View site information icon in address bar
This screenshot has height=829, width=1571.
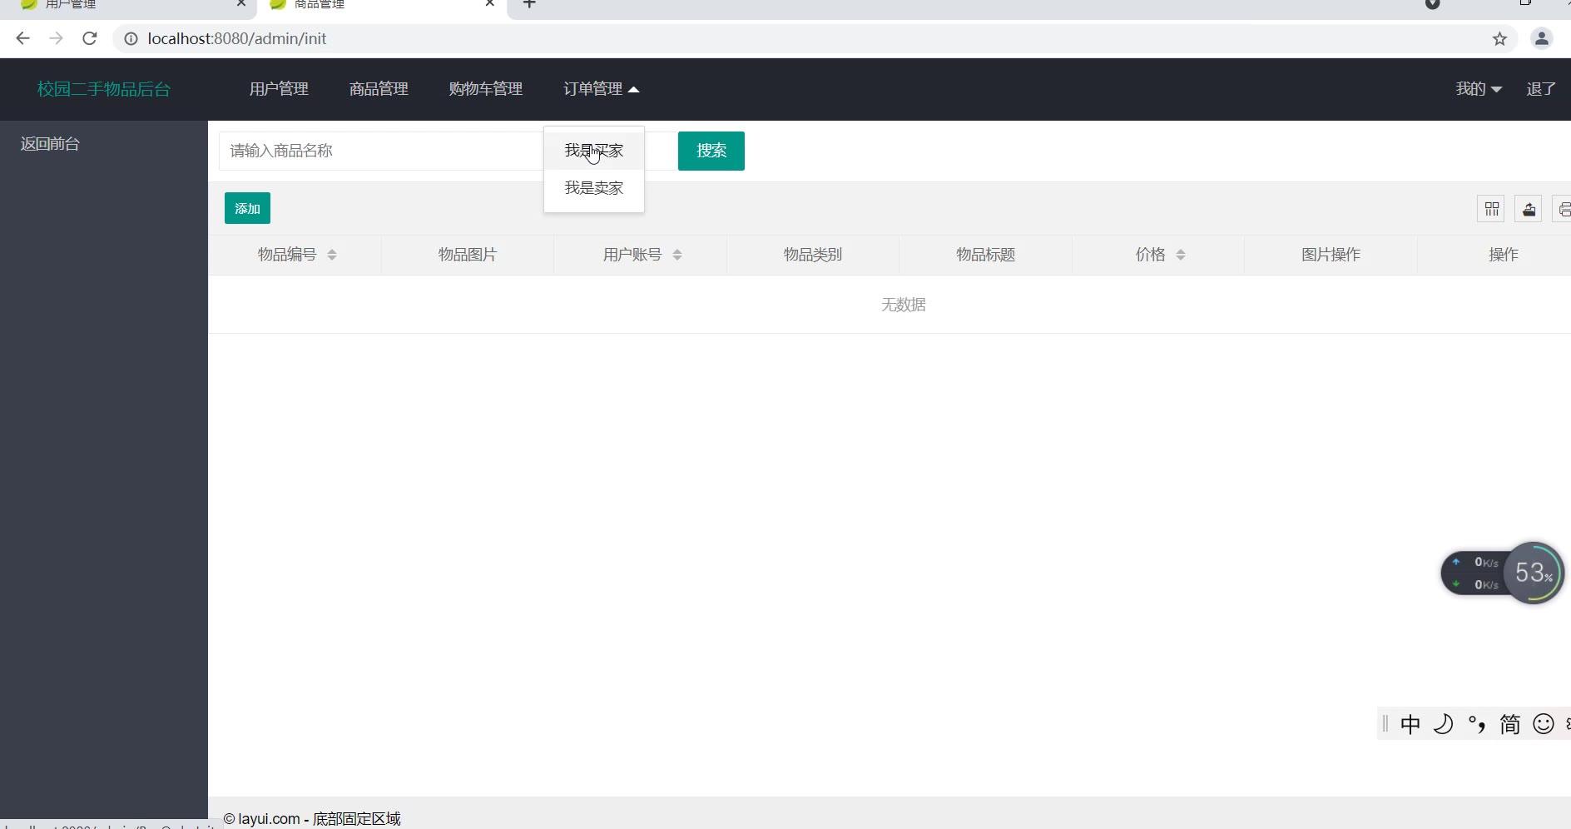131,38
